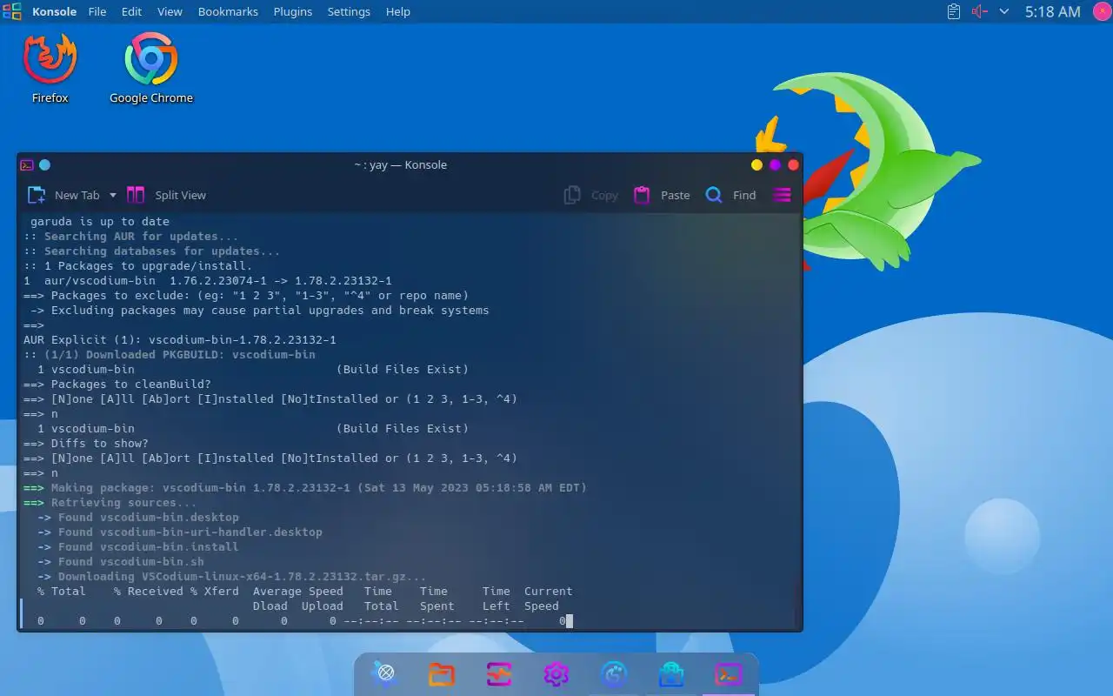This screenshot has height=696, width=1113.
Task: Click the New Tab toolbar icon
Action: 37,195
